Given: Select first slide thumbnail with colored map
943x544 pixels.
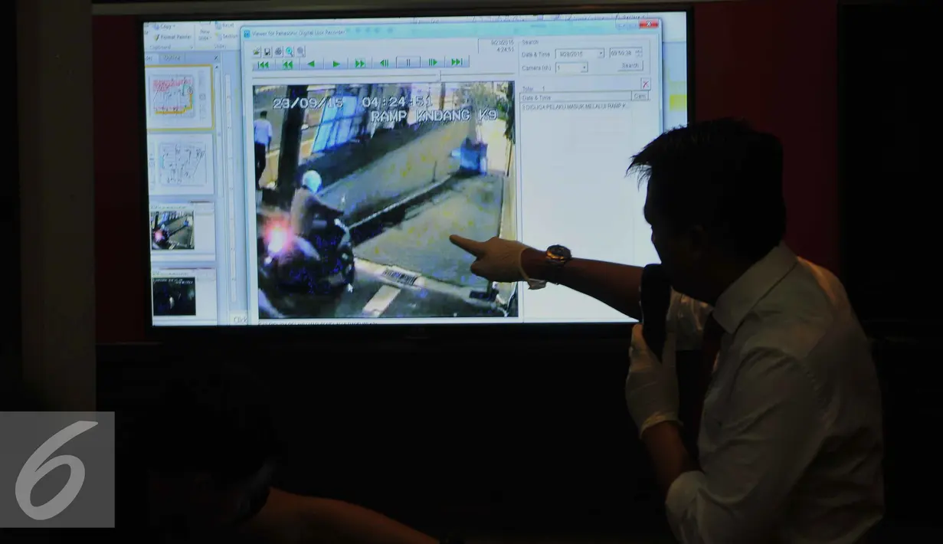Looking at the screenshot, I should [178, 97].
